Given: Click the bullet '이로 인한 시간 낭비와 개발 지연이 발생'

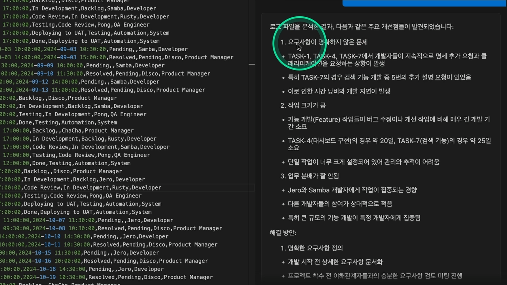Looking at the screenshot, I should pyautogui.click(x=339, y=92).
